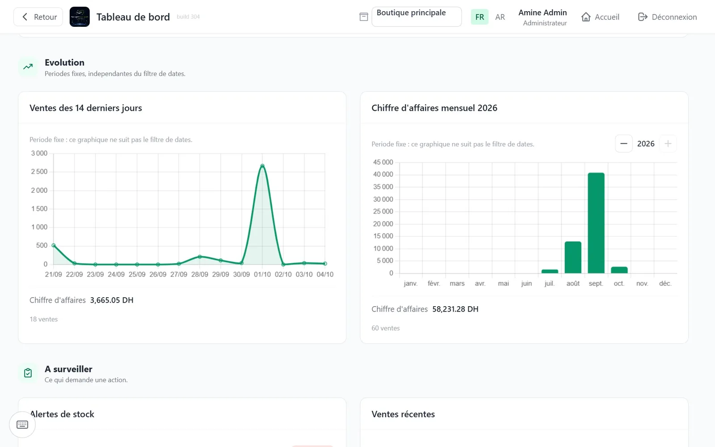715x447 pixels.
Task: Click the sept. month axis label
Action: (596, 283)
